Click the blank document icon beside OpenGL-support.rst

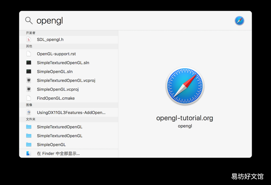29,54
